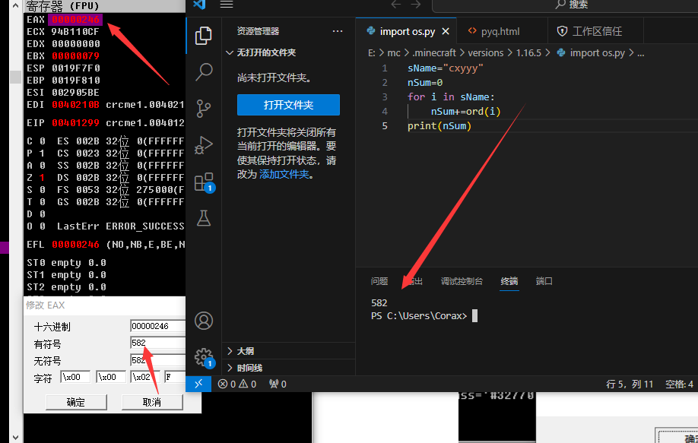Click the 添加文件夹 link
The image size is (698, 443).
coord(284,174)
